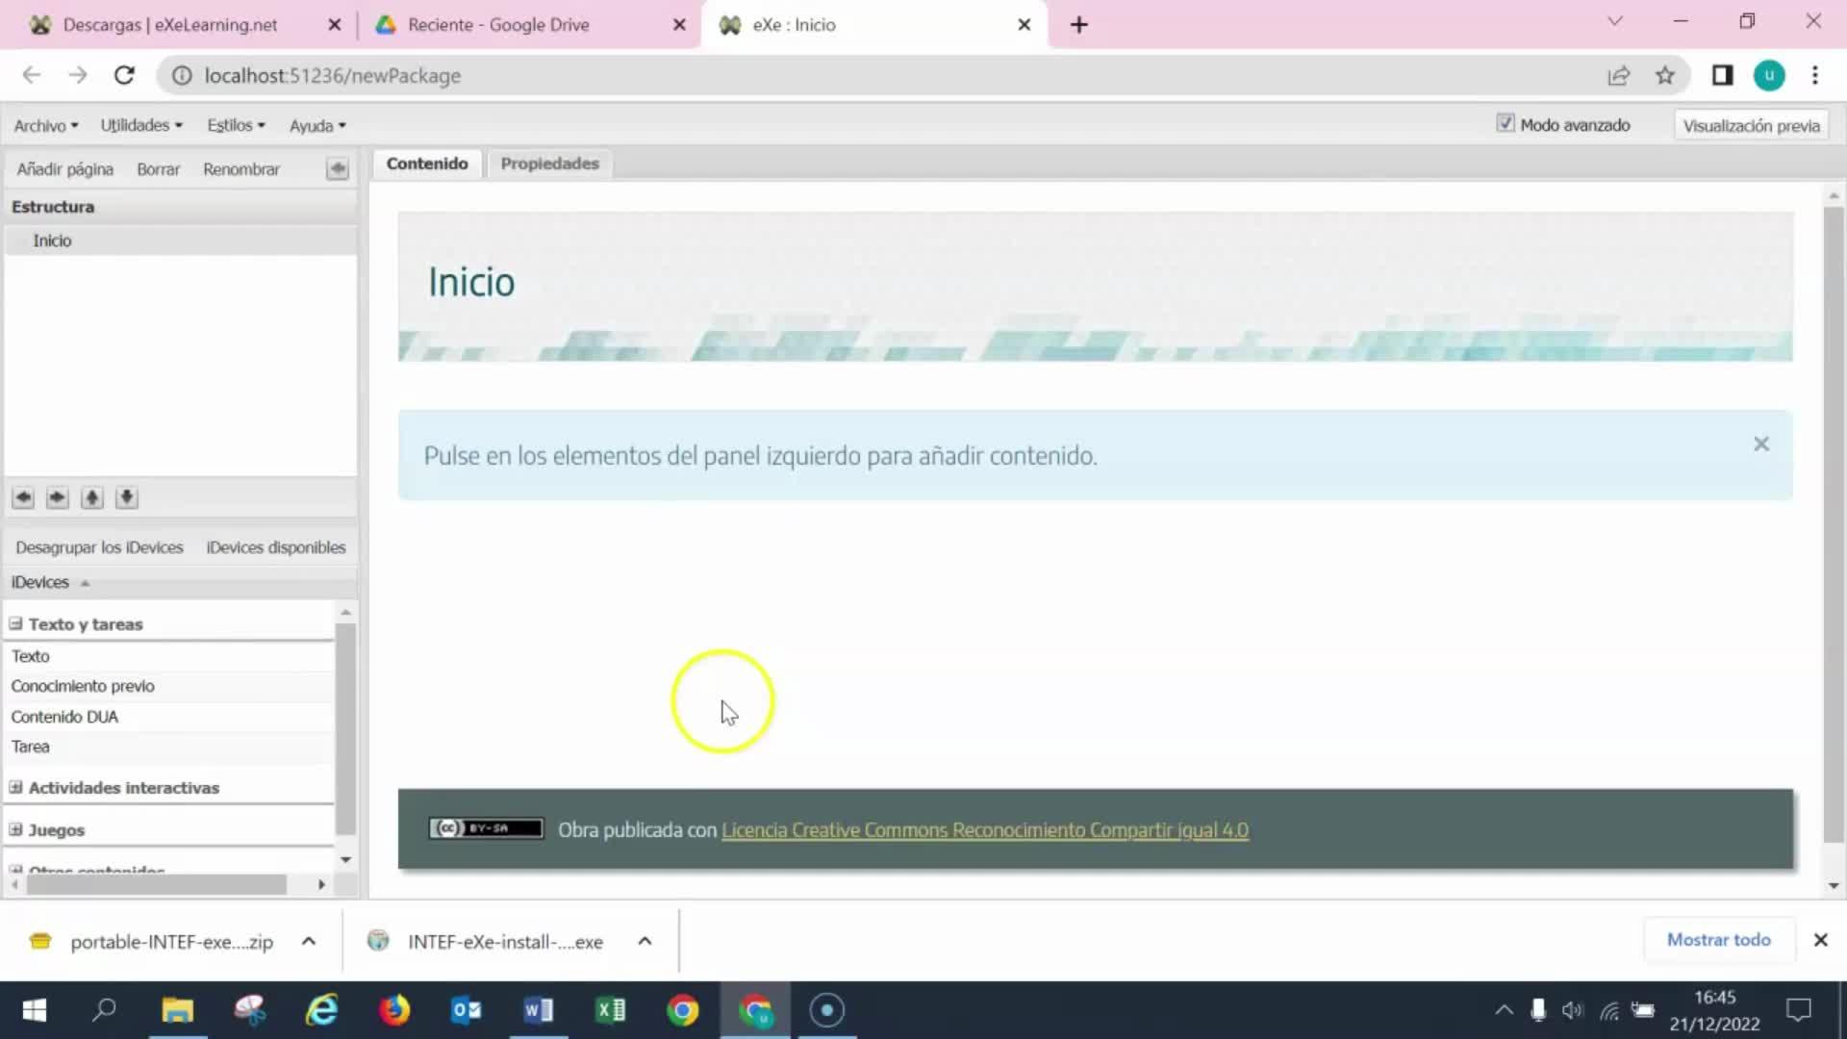This screenshot has width=1847, height=1039.
Task: Click the demote page right arrow icon
Action: point(58,497)
